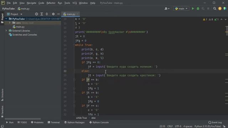
Task: Click PyYouTube breadcrumb in navigation bar
Action: 9,9
